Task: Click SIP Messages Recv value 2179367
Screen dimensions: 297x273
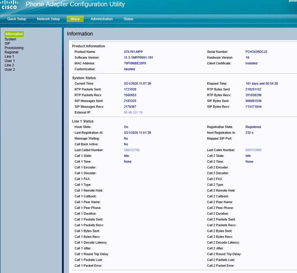Action: tap(130, 107)
